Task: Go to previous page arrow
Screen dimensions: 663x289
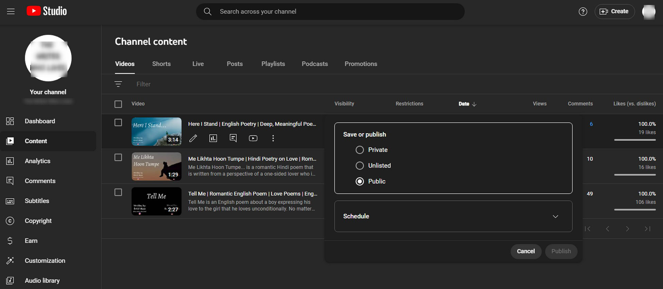Action: (608, 229)
